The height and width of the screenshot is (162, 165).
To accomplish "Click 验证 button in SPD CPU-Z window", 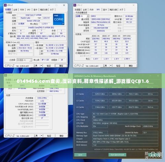I will (118, 66).
